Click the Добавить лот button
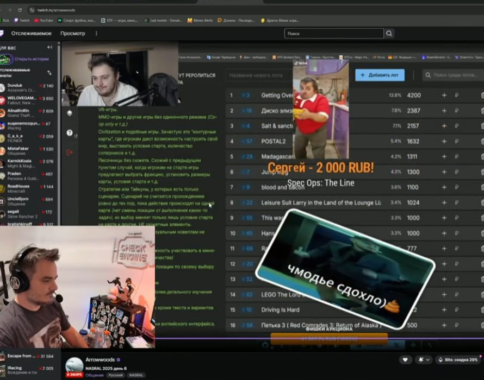Image resolution: width=484 pixels, height=380 pixels. 380,75
